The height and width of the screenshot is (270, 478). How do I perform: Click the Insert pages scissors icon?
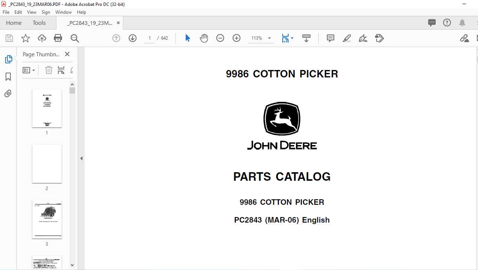(x=61, y=70)
